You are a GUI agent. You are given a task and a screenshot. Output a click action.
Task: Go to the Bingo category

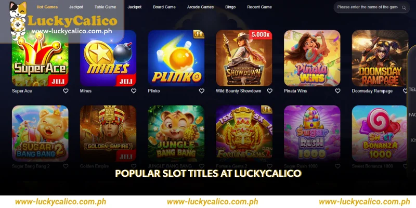tap(230, 7)
